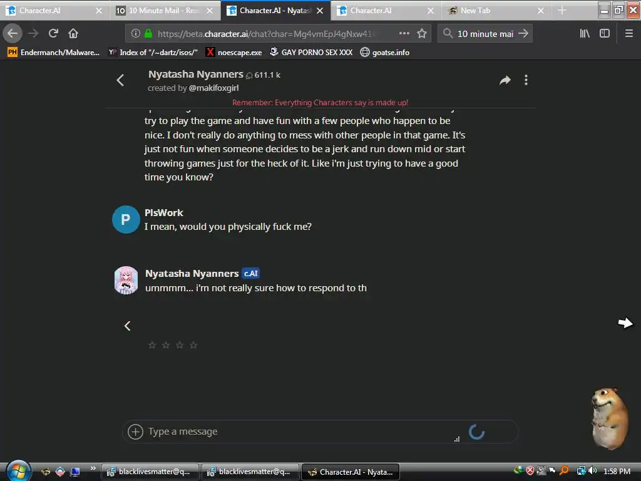Show site information icon in address bar
The height and width of the screenshot is (481, 641).
coord(136,34)
